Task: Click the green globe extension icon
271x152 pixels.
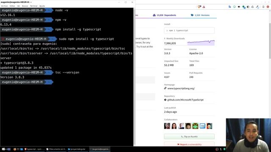Action: coord(244,7)
